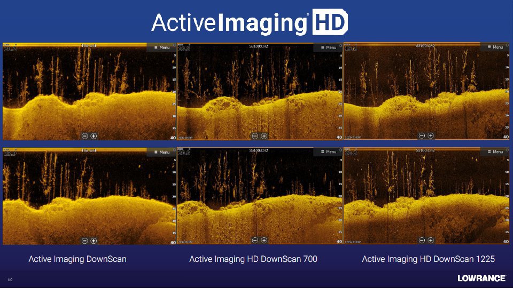Viewport: 513px width, 288px height.
Task: Click the Active Imaging HD DownScan 700 label
Action: (253, 259)
